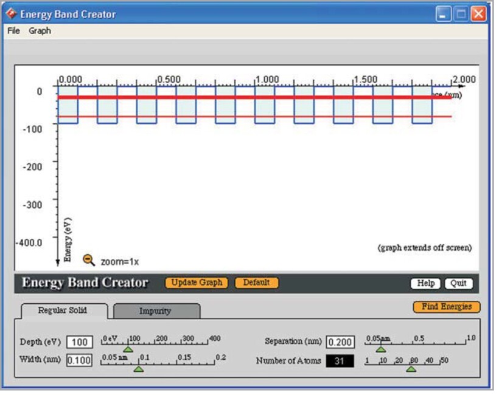Screen dimensions: 499x395
Task: Click the Quit button
Action: [458, 284]
